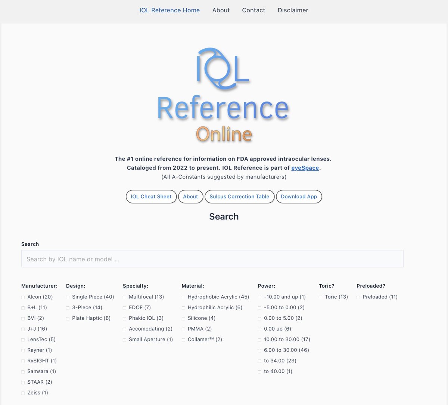Navigate to the Disclaimer page

tap(293, 10)
